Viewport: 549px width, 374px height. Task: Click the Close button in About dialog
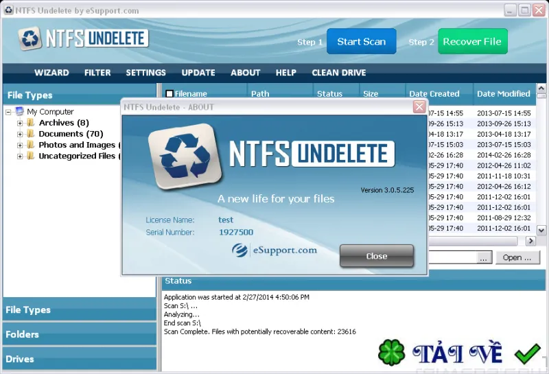point(377,256)
